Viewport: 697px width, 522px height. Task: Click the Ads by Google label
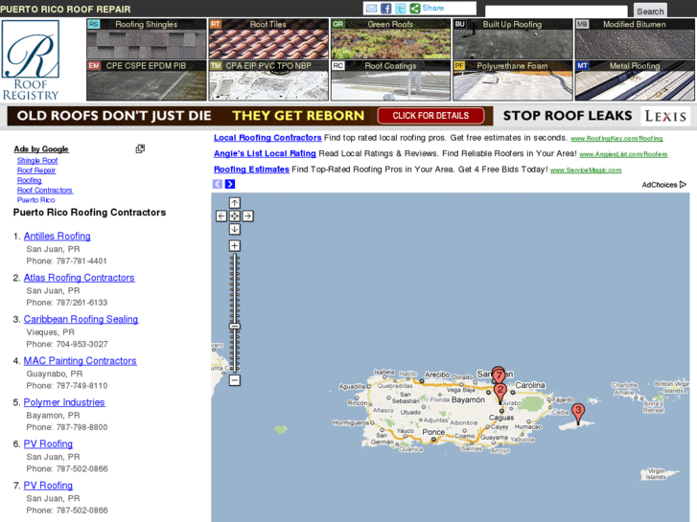41,148
